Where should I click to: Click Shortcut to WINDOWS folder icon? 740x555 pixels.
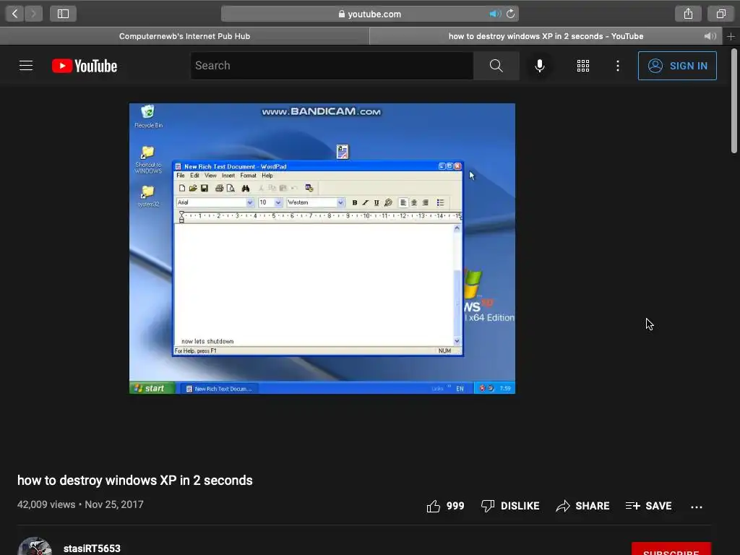coord(147,160)
